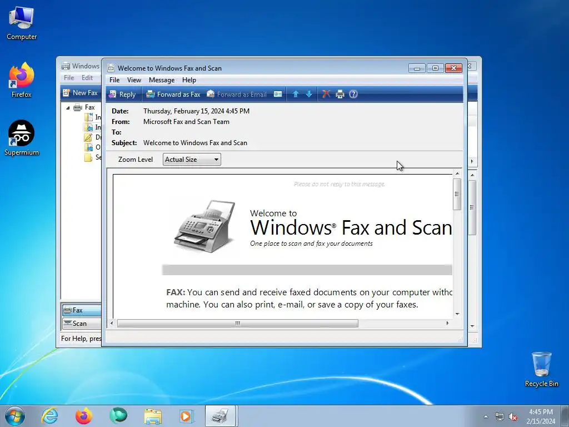The height and width of the screenshot is (427, 569).
Task: Click the horizontal scrollbar thumb in fax preview
Action: (x=238, y=323)
